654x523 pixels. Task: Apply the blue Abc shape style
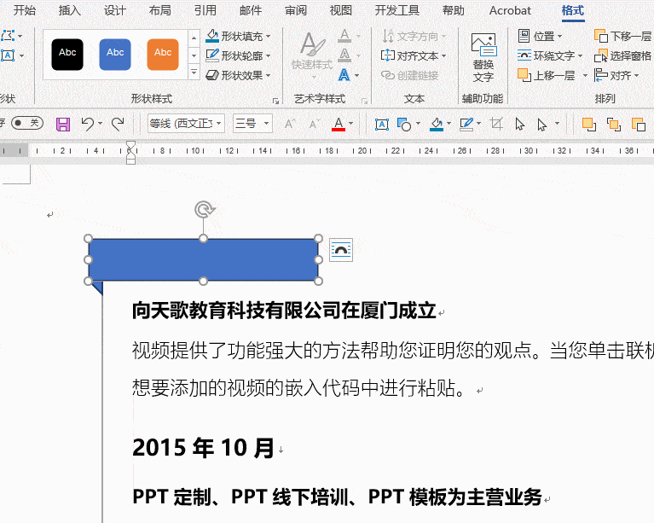[115, 55]
